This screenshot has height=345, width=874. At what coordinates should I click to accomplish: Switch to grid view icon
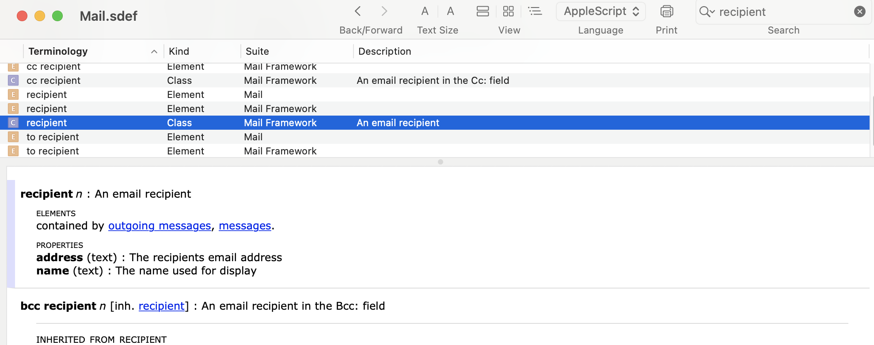tap(509, 11)
